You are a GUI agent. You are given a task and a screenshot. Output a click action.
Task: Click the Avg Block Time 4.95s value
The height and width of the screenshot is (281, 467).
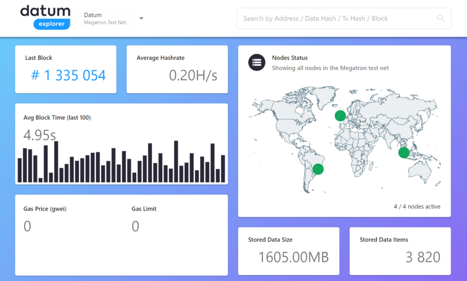point(40,135)
